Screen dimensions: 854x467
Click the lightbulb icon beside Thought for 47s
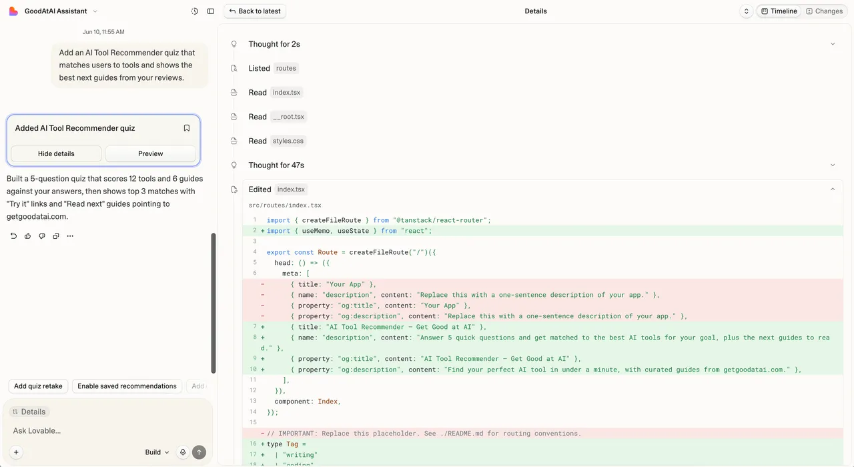click(x=234, y=165)
